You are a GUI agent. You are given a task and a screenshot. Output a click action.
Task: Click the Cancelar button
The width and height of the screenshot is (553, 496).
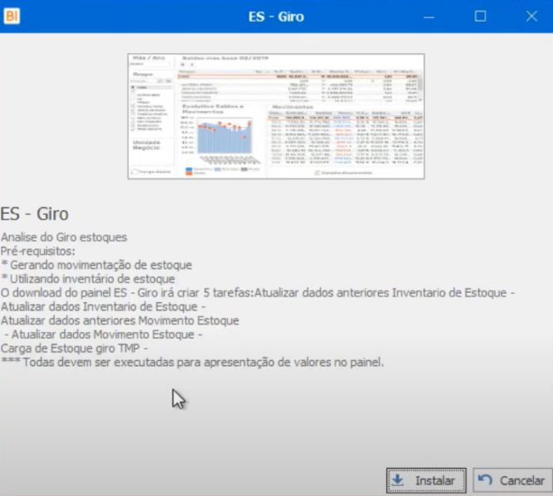tap(512, 480)
